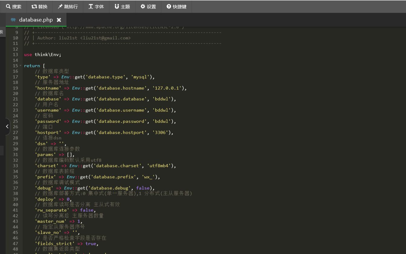
Task: Collapse the side panel with the chevron
Action: [x=7, y=127]
